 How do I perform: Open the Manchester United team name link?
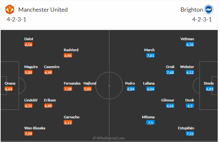click(x=43, y=9)
